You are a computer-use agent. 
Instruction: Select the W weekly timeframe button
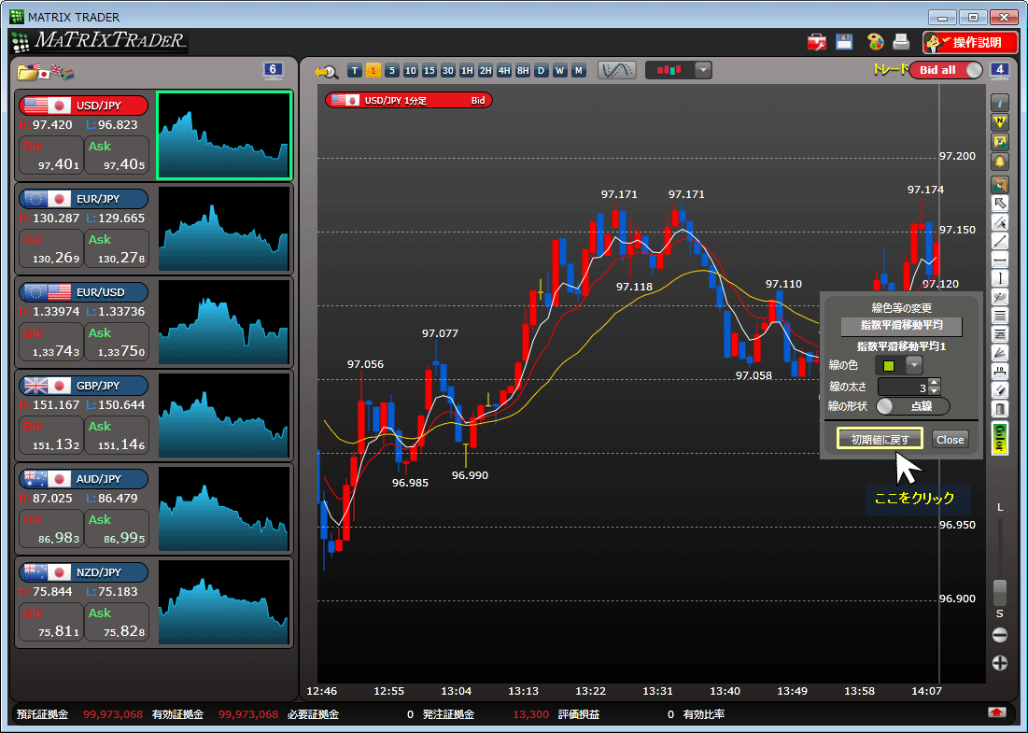[x=560, y=71]
